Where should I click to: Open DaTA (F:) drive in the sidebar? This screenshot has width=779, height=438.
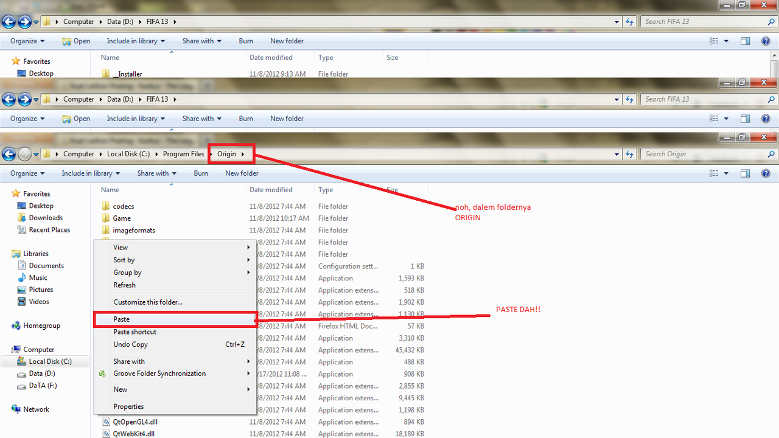point(43,385)
